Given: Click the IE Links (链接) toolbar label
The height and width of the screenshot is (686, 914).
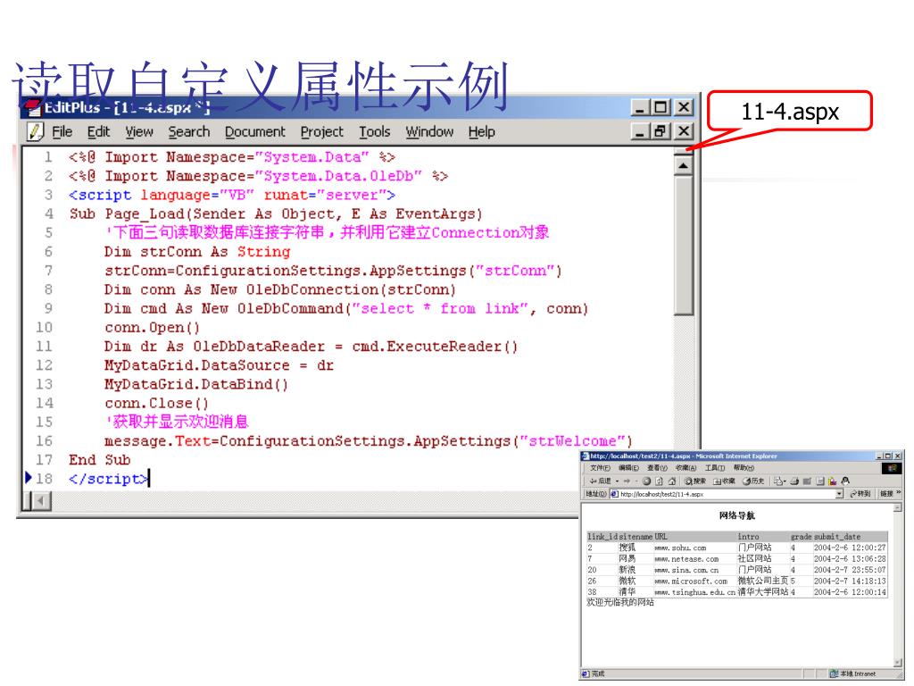Looking at the screenshot, I should (886, 494).
